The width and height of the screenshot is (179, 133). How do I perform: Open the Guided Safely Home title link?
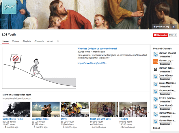tap(13, 119)
